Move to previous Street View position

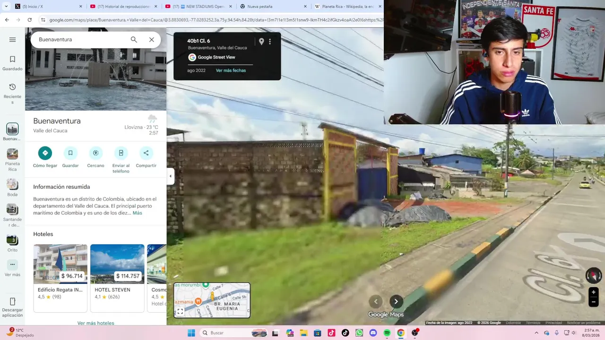coord(376,301)
